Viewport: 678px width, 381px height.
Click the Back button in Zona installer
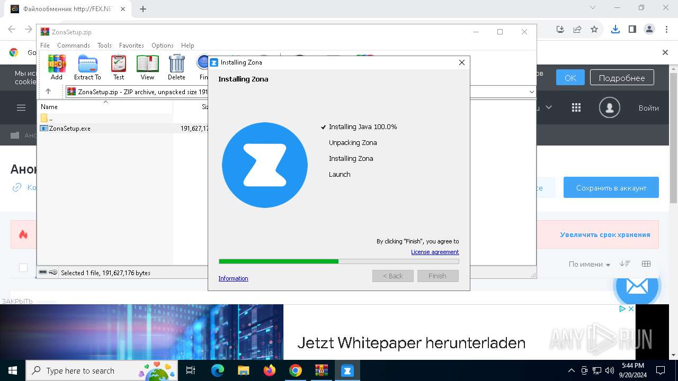(392, 276)
